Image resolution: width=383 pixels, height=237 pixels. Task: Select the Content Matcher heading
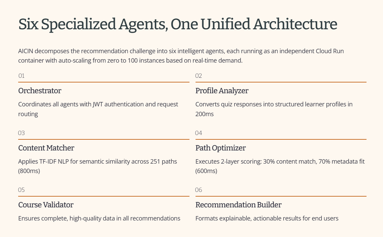click(x=46, y=148)
